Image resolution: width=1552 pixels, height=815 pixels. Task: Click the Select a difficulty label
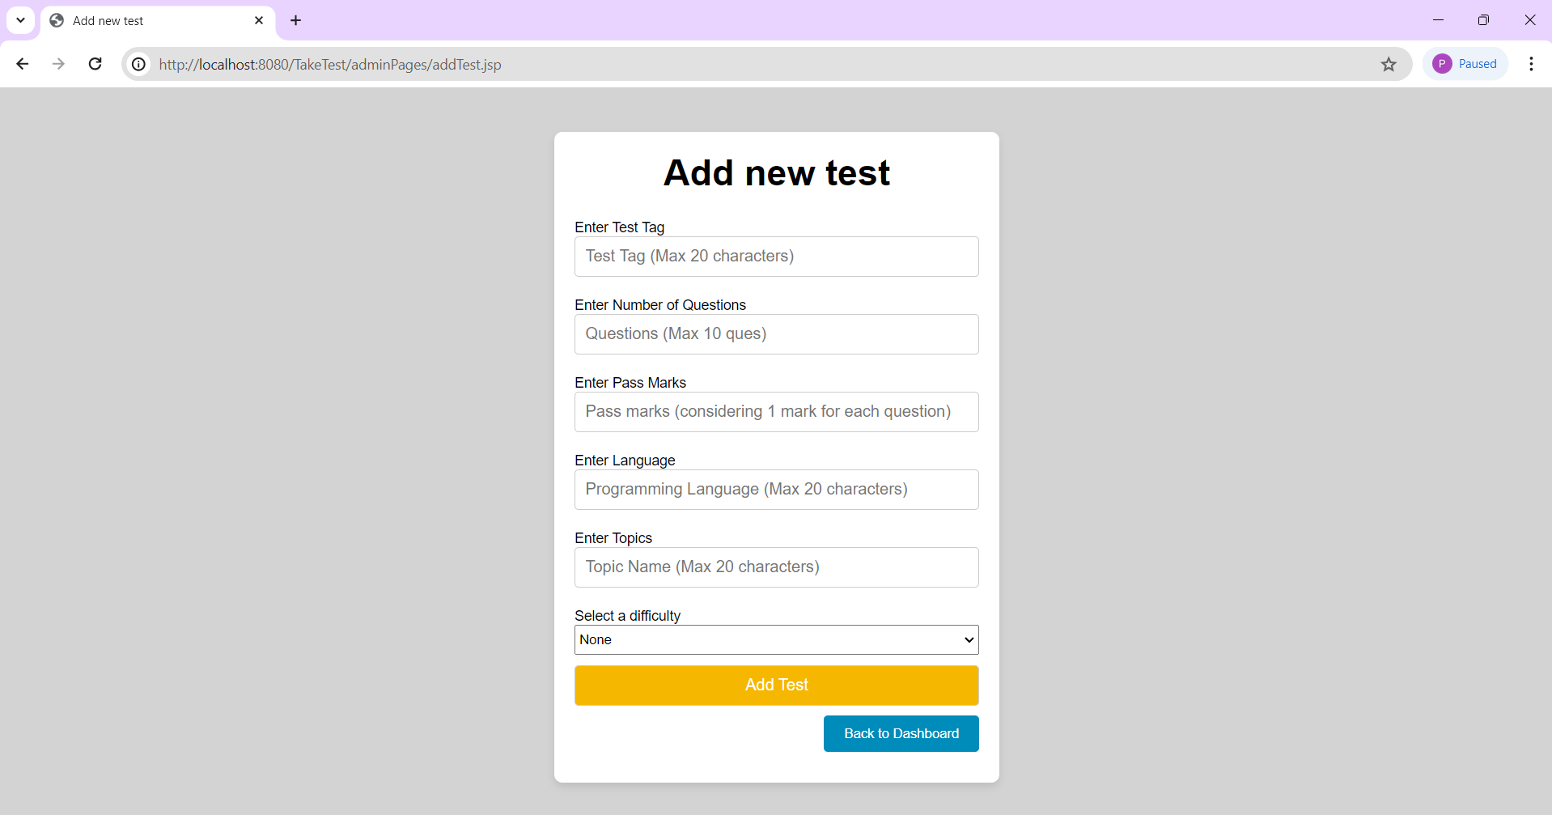click(x=628, y=616)
